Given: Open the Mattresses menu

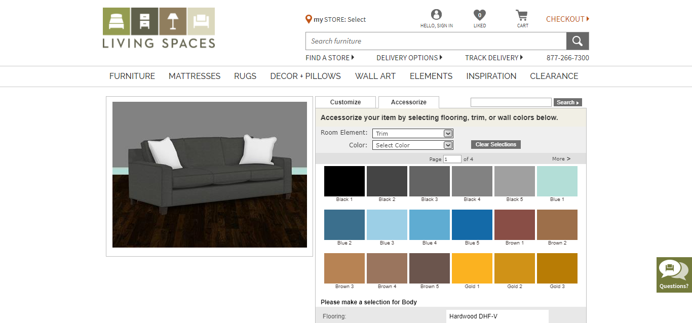Looking at the screenshot, I should pyautogui.click(x=195, y=76).
